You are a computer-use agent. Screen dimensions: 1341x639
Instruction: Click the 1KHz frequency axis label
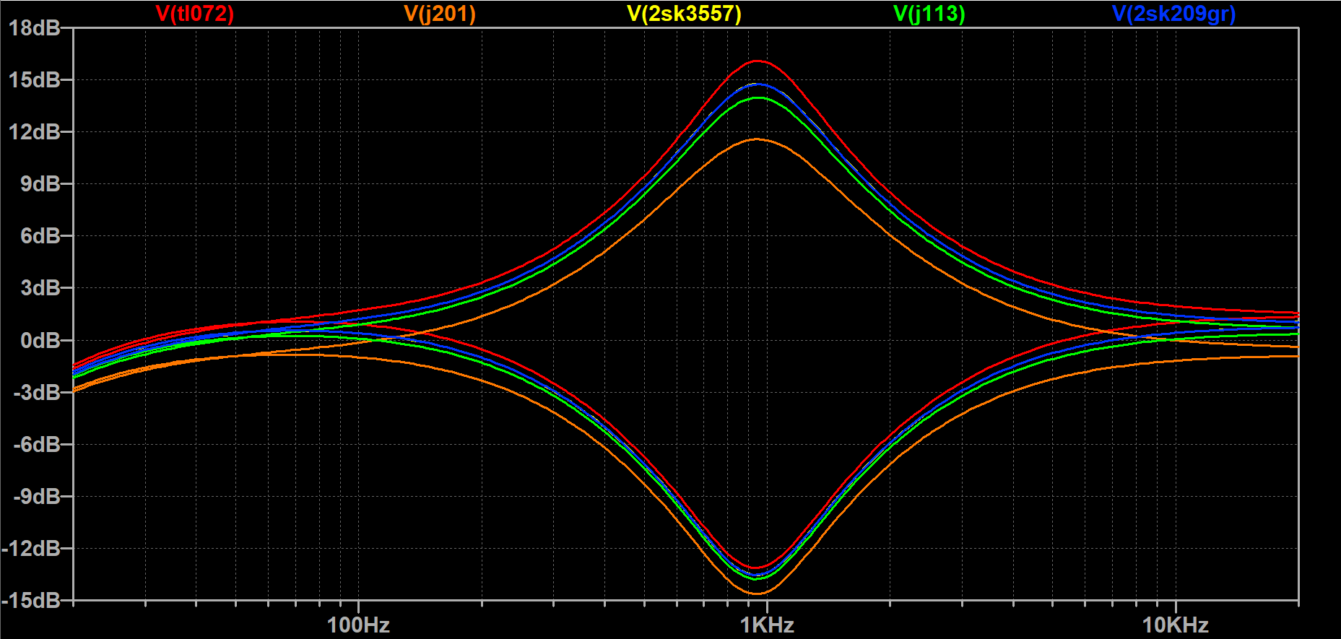click(767, 625)
